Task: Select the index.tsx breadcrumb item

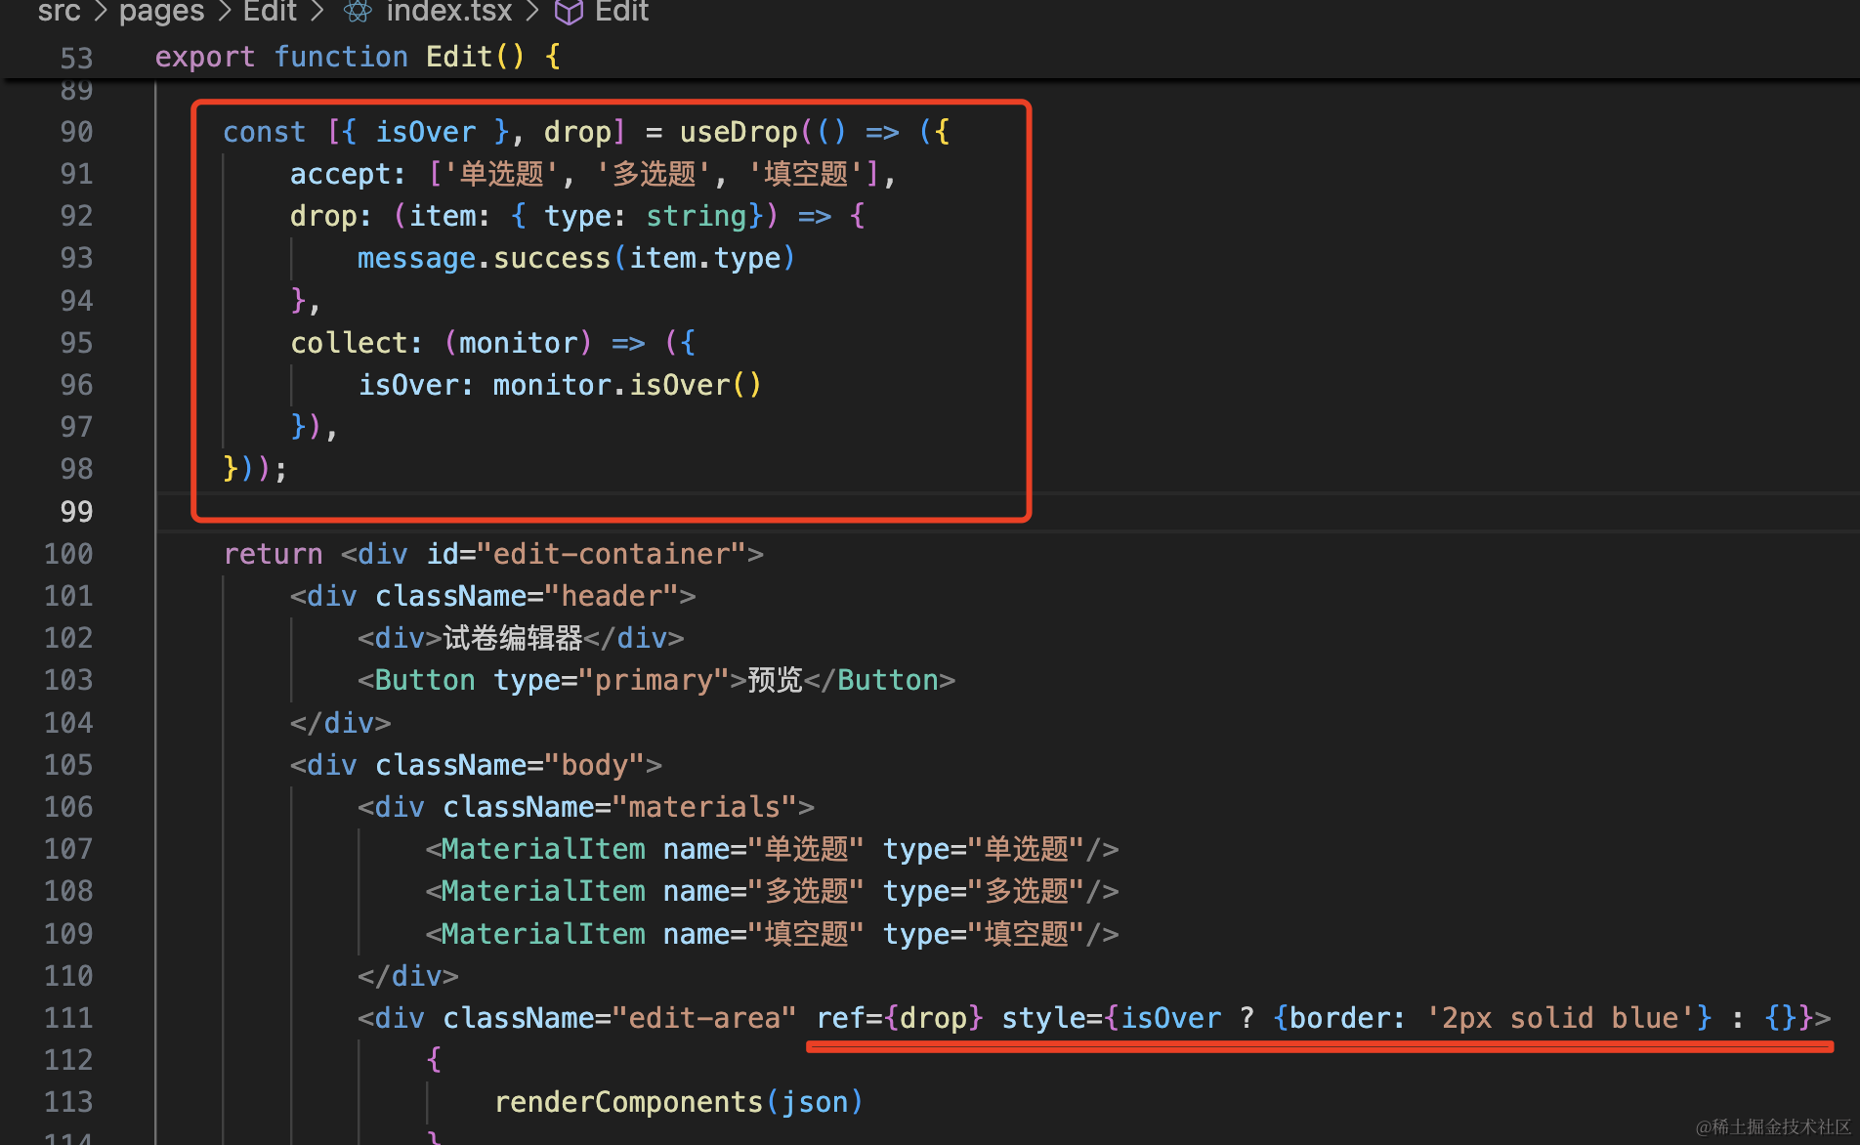Action: 448,12
